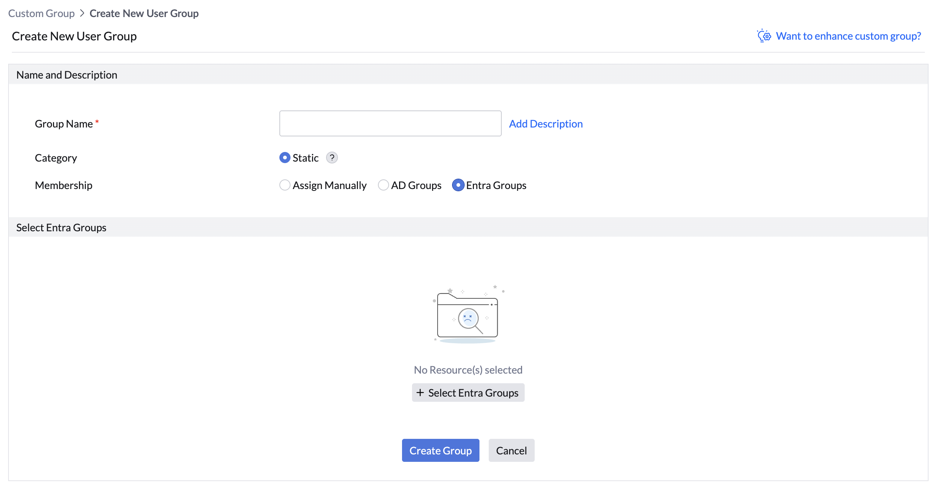Click the Add Description link
The image size is (933, 490).
pyautogui.click(x=545, y=124)
